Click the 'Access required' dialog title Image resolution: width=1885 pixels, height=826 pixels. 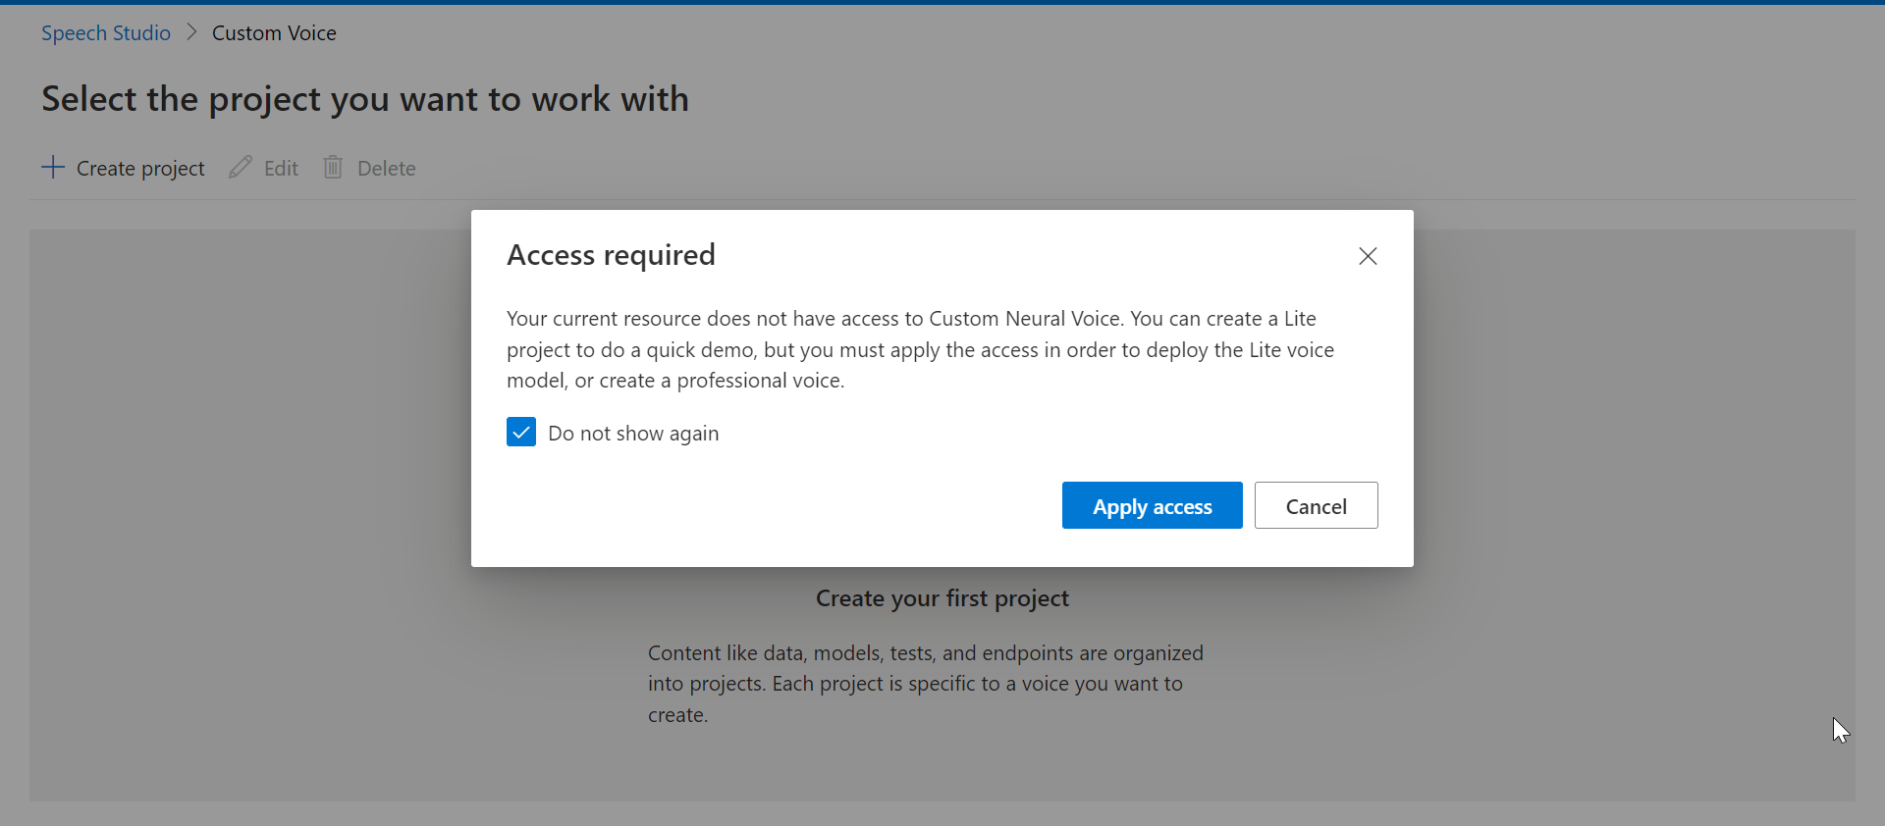tap(611, 255)
